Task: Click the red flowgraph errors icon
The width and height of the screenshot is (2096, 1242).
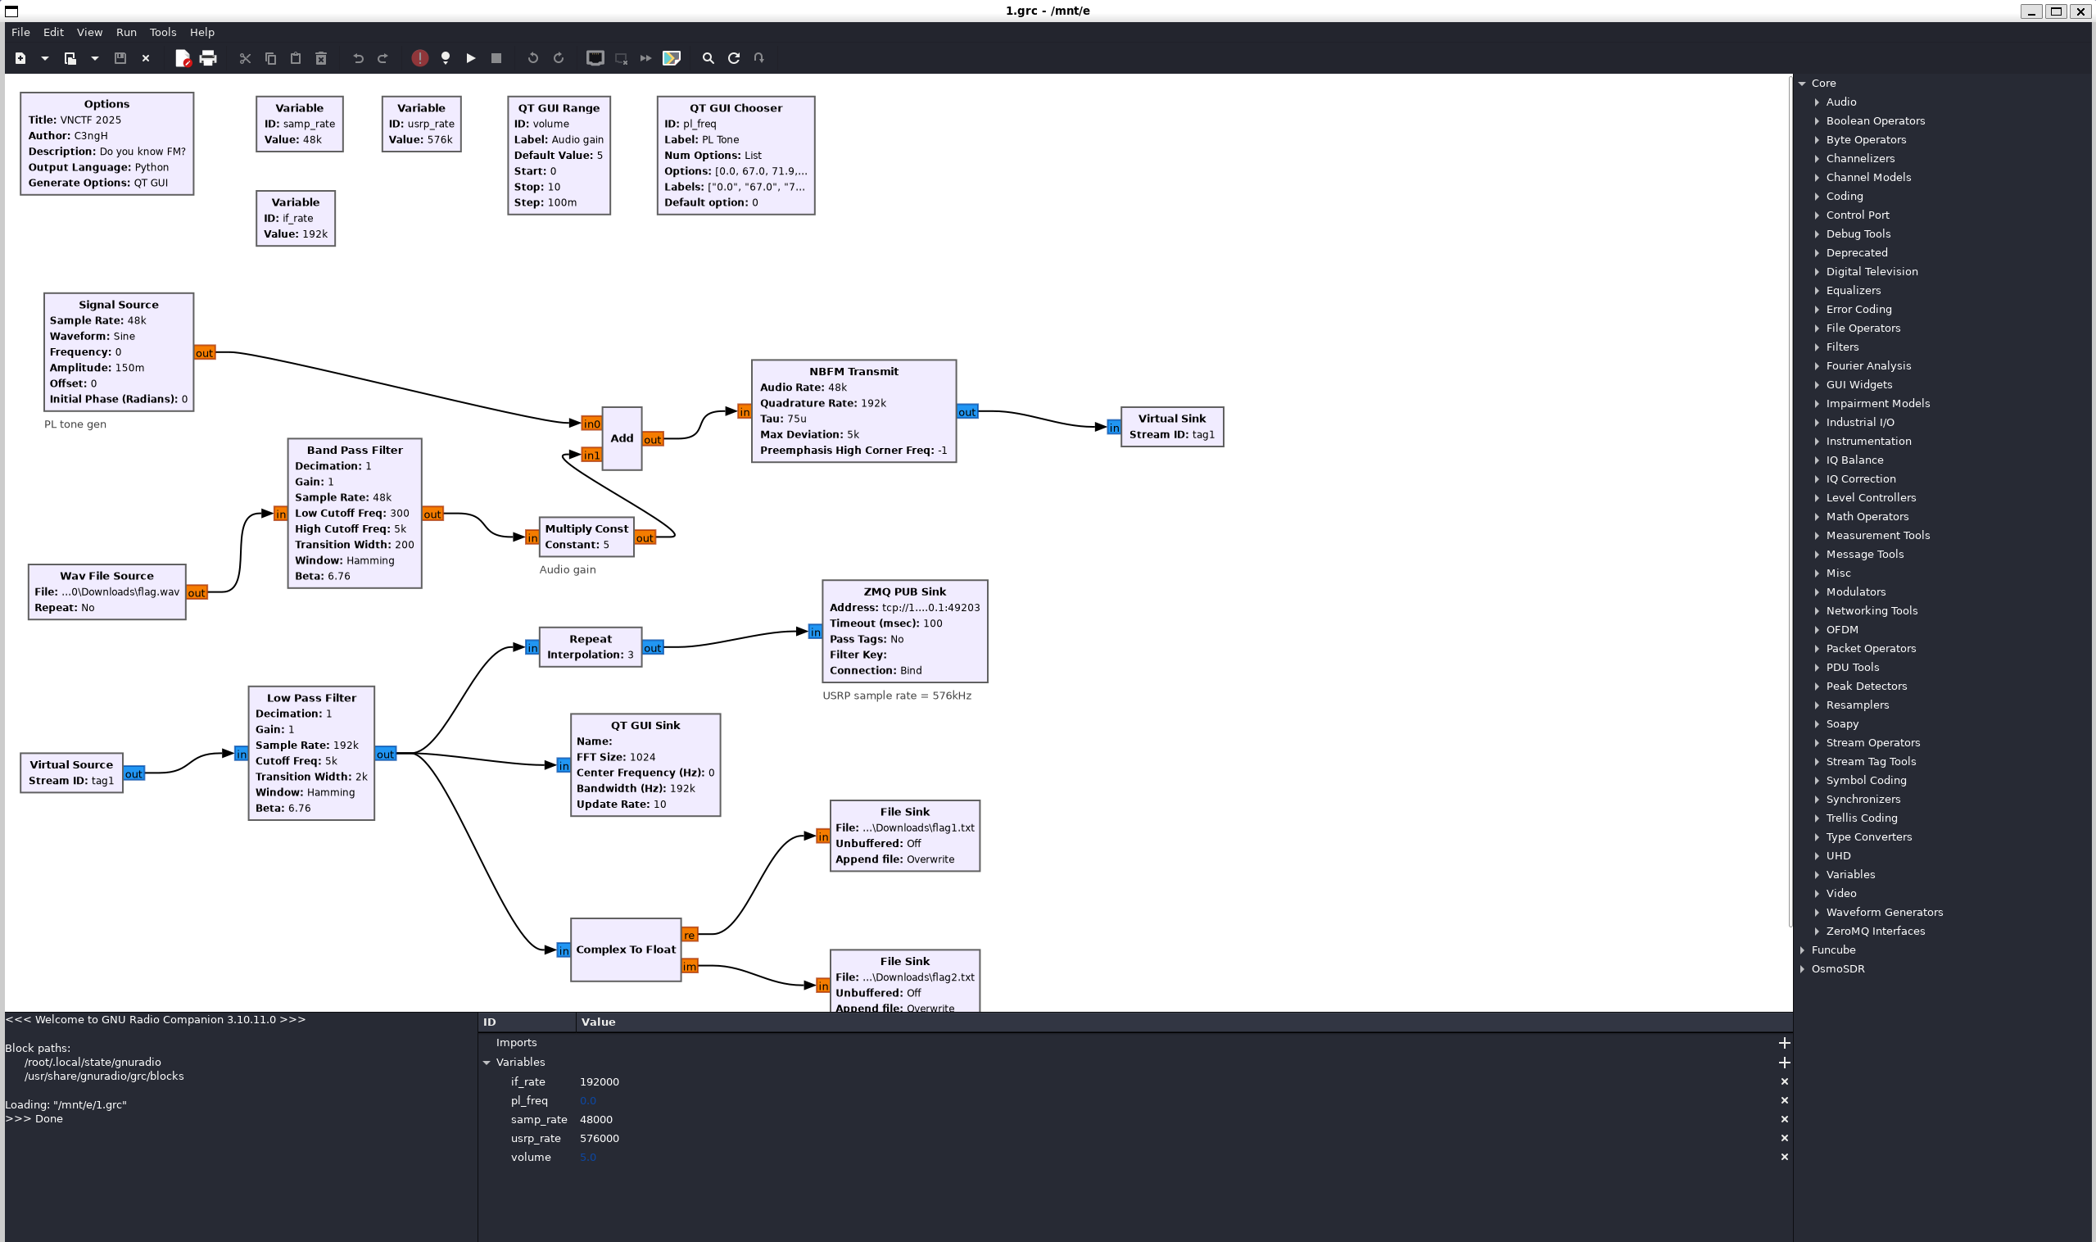Action: coord(420,57)
